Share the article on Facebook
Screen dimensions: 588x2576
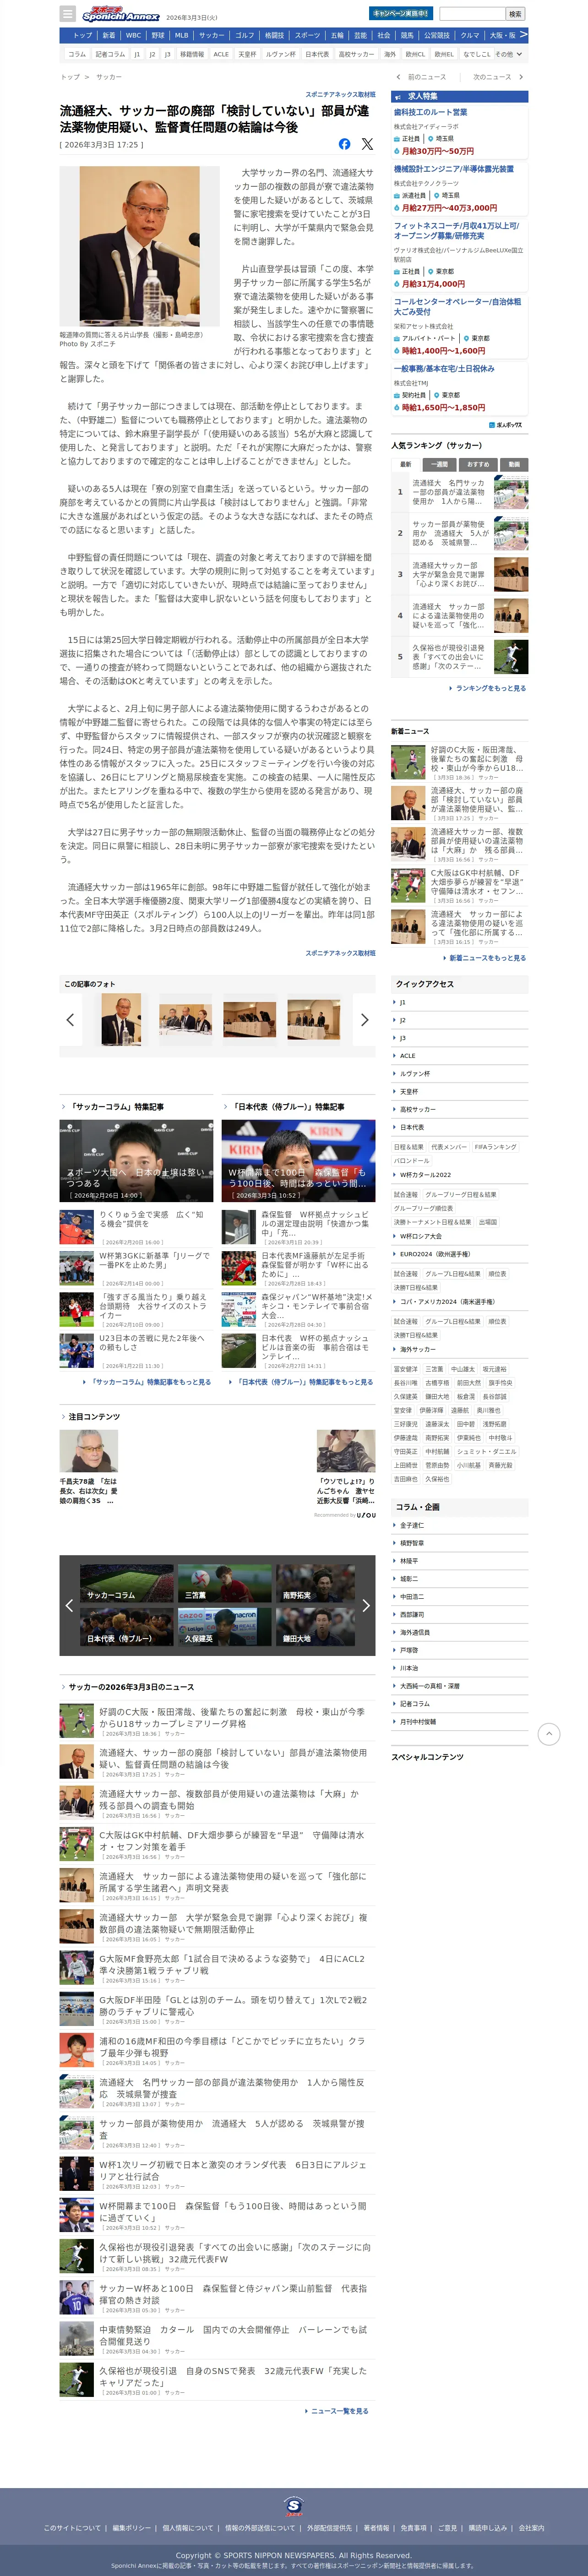pyautogui.click(x=344, y=144)
